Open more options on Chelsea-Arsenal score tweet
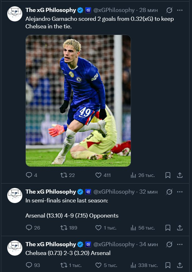192x272 pixels. tap(180, 244)
